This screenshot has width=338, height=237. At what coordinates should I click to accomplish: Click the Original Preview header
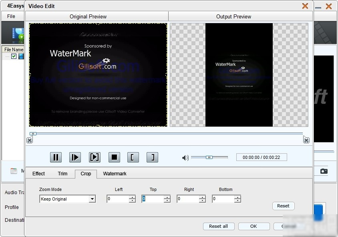88,16
